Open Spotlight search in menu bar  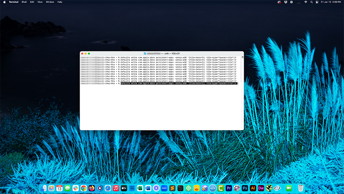click(x=311, y=2)
